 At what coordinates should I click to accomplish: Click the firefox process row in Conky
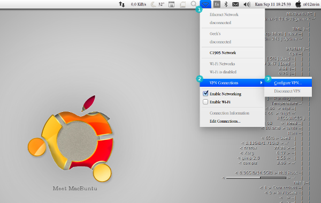pyautogui.click(x=267, y=148)
